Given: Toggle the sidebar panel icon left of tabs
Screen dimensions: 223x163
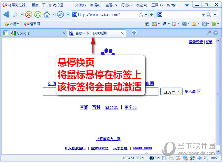Looking at the screenshot, I should (6, 33).
